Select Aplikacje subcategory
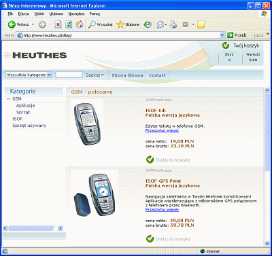Viewport: 272px width, 256px height. point(25,105)
